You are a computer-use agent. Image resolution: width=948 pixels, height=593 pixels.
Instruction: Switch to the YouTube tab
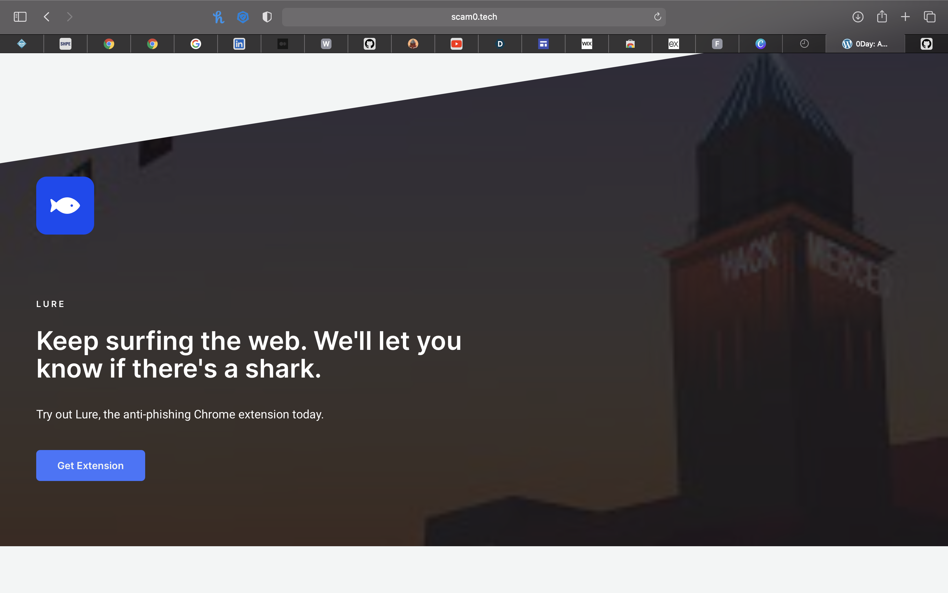point(456,44)
